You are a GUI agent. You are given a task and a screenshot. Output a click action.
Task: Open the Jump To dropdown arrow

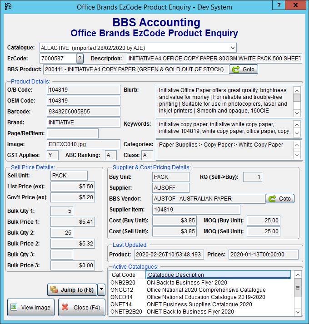[x=101, y=290]
